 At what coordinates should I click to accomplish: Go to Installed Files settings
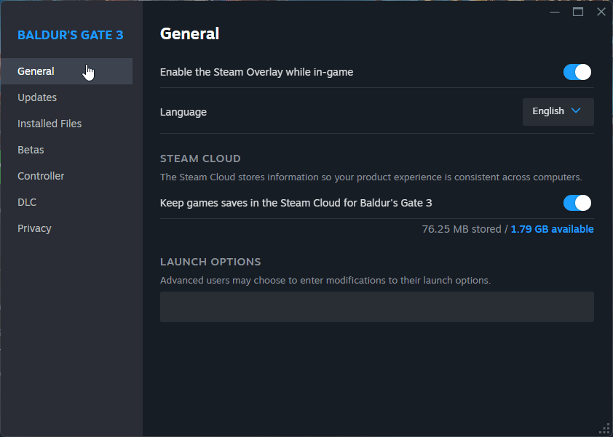(x=50, y=124)
